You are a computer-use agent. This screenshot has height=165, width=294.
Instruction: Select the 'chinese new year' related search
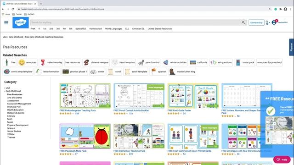click(x=96, y=62)
